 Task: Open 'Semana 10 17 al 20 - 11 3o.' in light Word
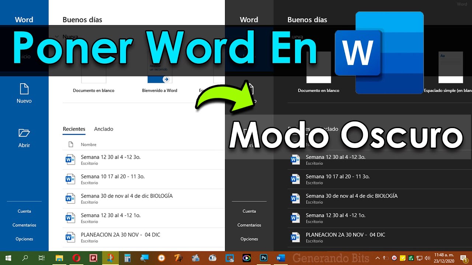tap(144, 179)
